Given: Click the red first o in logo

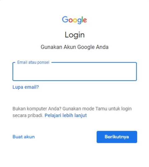Looking at the screenshot, I should [x=71, y=20].
